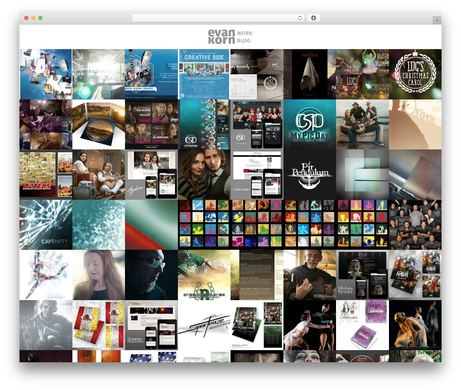Focus the browser address bar
Viewport: 461px width, 390px height.
tap(218, 18)
